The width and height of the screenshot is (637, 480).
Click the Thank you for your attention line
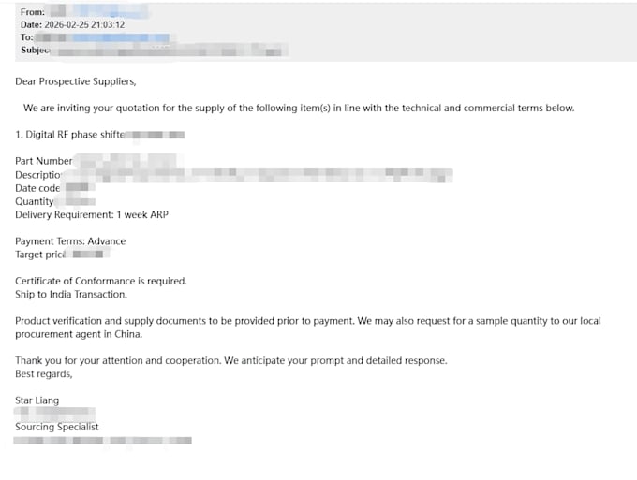tap(231, 361)
